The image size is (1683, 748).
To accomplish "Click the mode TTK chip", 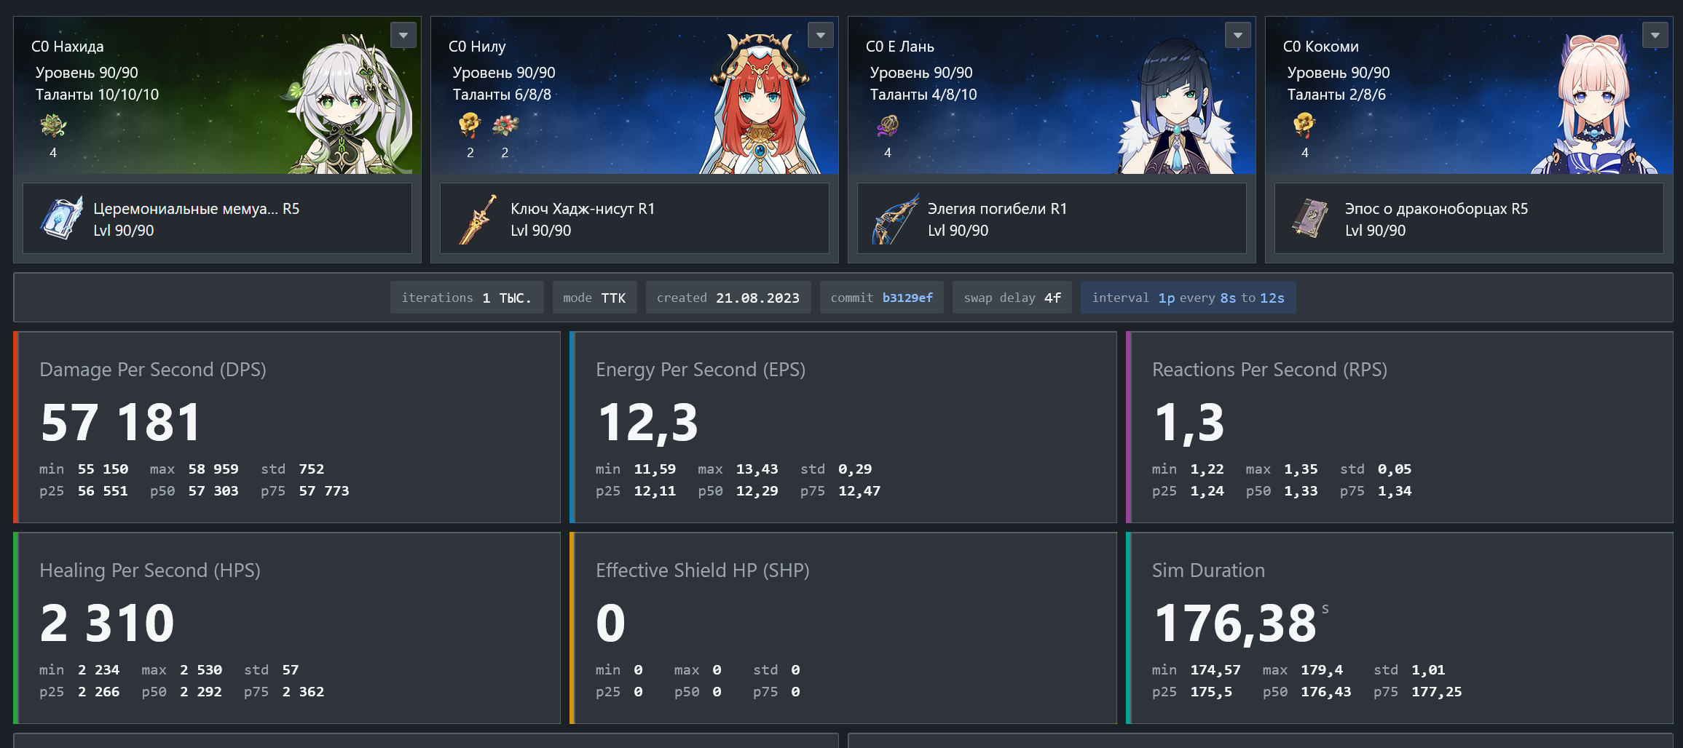I will coord(594,298).
